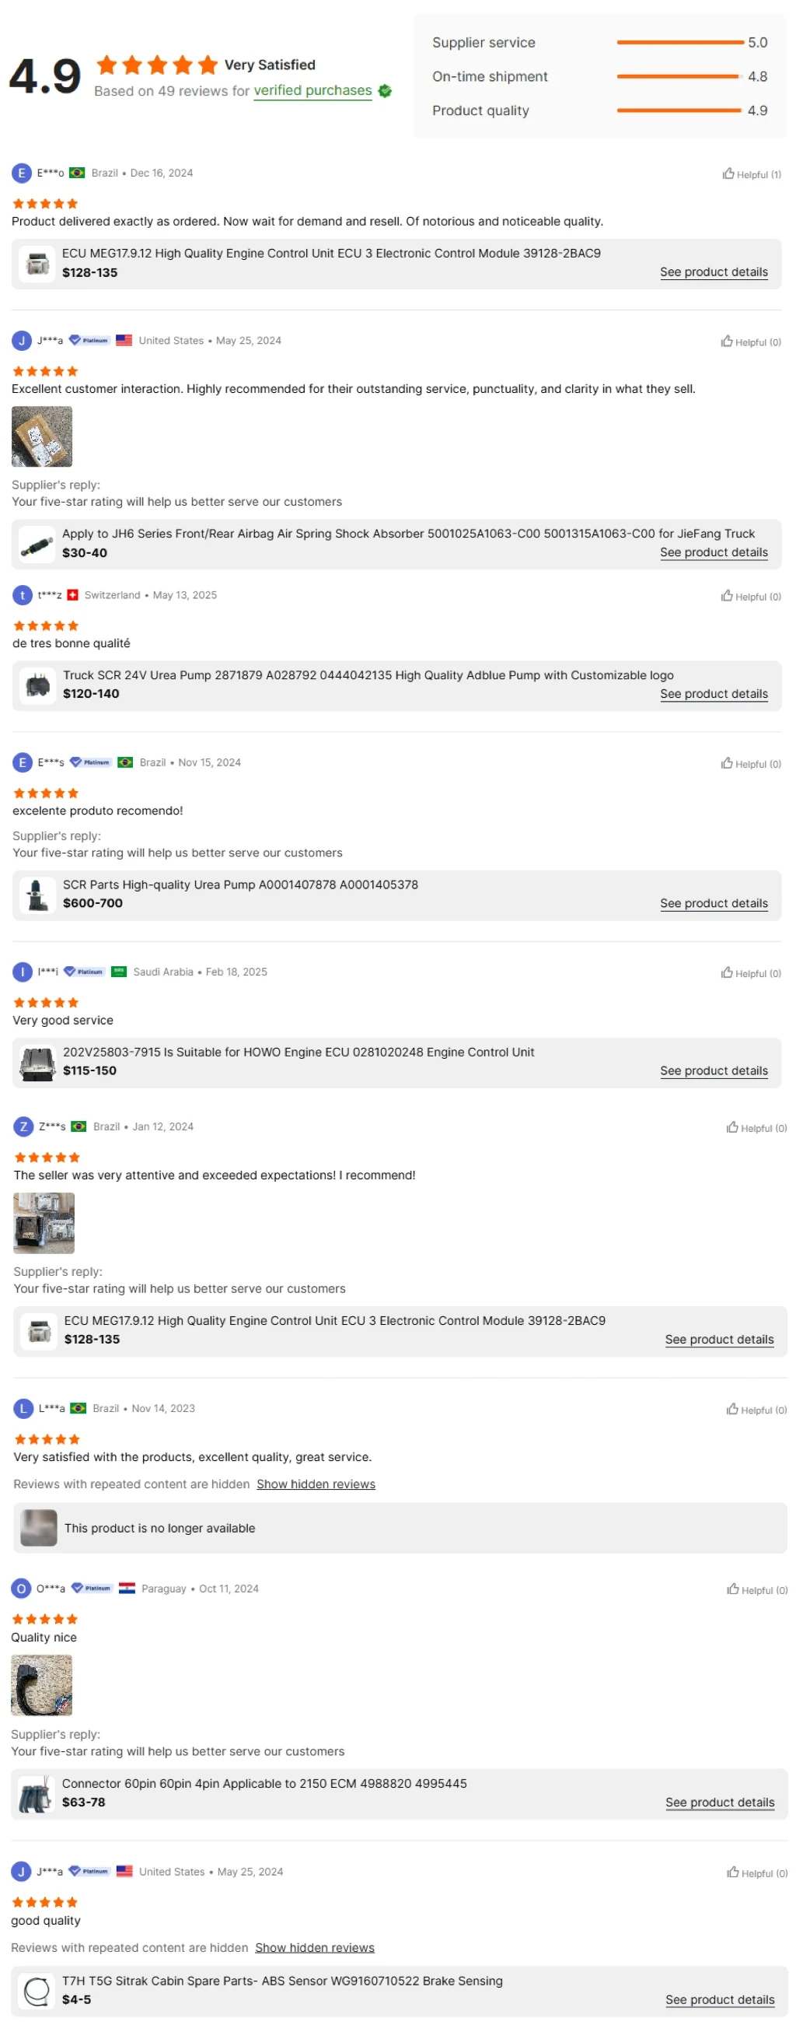Open the verified purchases link

tap(312, 91)
